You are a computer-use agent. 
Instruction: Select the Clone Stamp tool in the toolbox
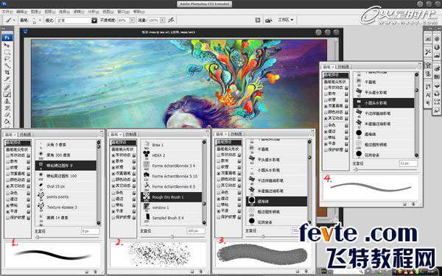[7, 101]
